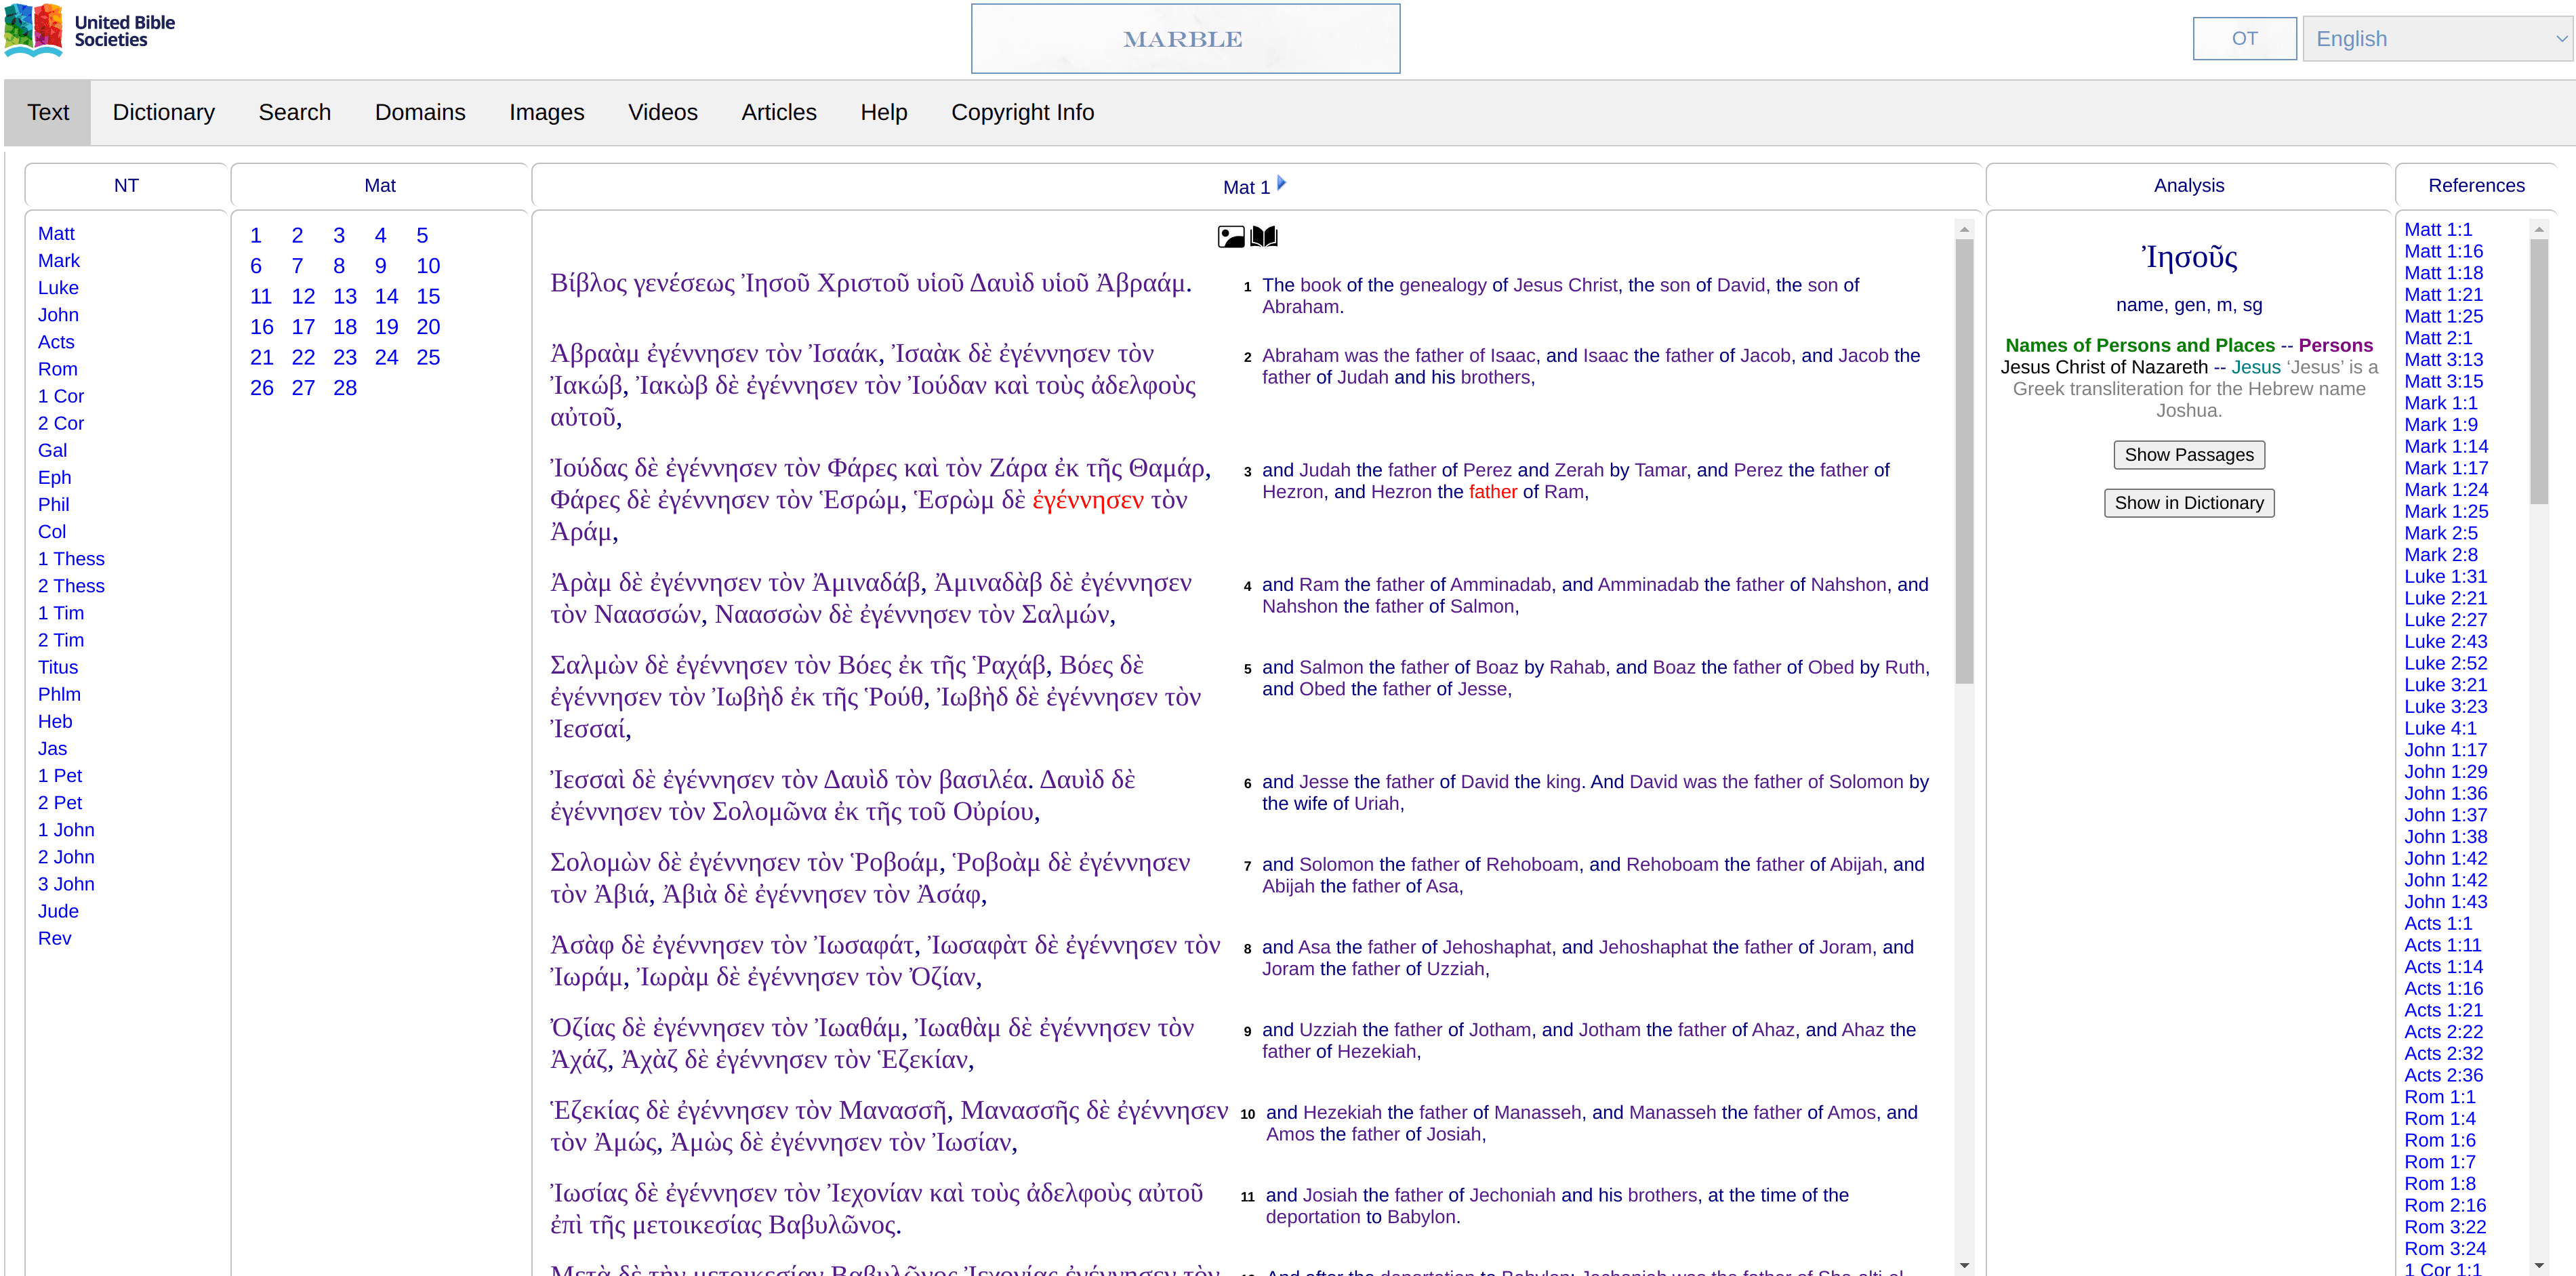Select the Mark book link
This screenshot has width=2576, height=1276.
click(59, 260)
